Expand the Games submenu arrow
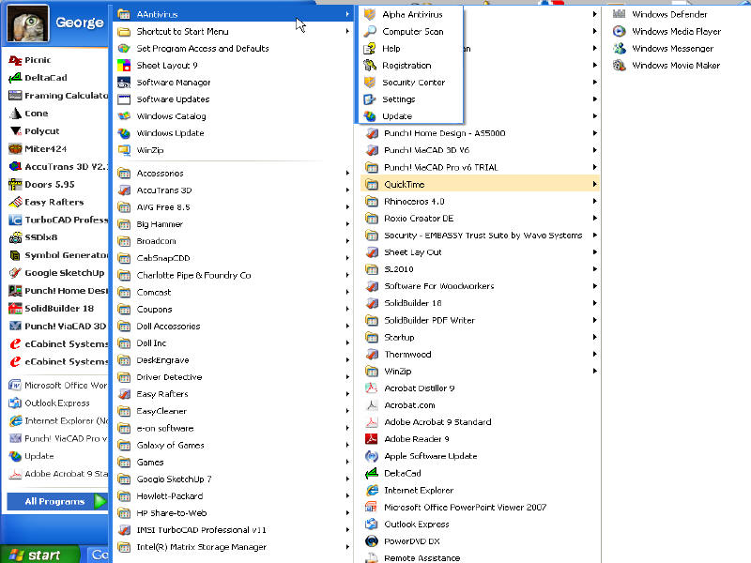751x563 pixels. [x=347, y=463]
